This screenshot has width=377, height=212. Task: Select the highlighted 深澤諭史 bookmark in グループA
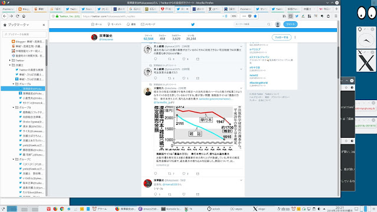(23, 89)
